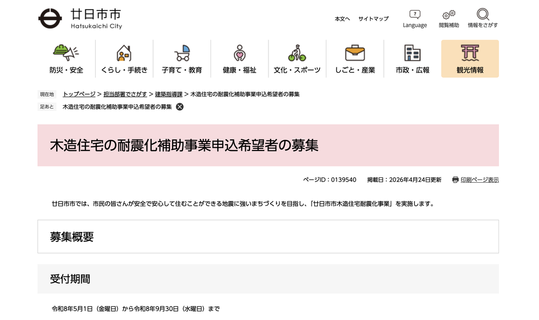Click the building icon for 市政・広報

click(x=413, y=53)
